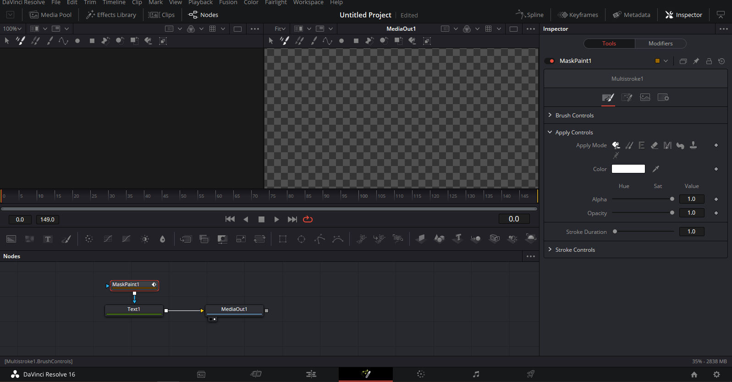The height and width of the screenshot is (382, 732).
Task: Open the Stroke Image inspector tab
Action: point(645,97)
